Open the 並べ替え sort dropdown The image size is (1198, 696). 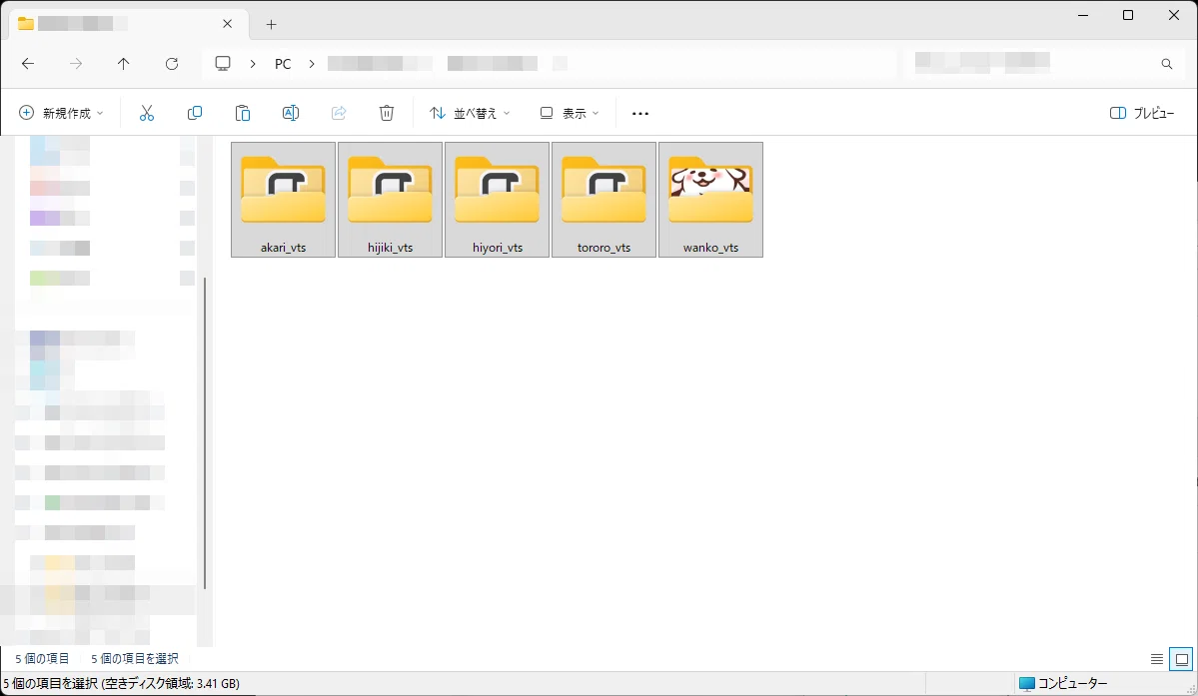tap(470, 113)
